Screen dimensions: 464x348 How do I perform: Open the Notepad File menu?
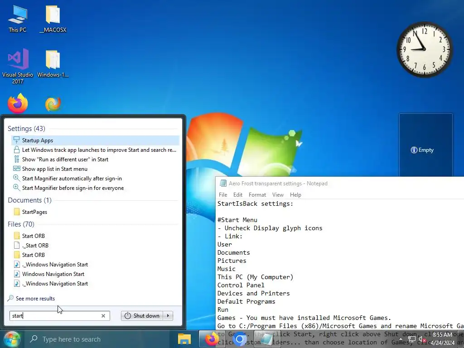coord(223,195)
